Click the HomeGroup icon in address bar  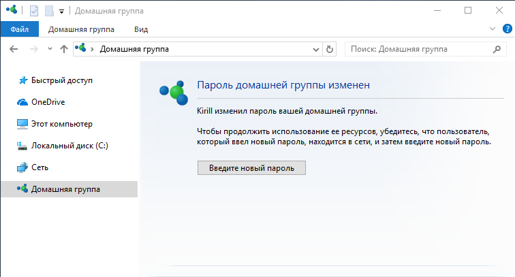(80, 48)
